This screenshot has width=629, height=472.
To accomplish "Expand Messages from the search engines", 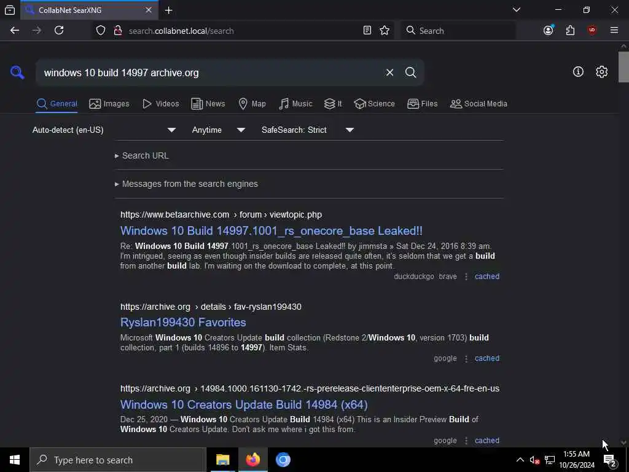I will 187,184.
